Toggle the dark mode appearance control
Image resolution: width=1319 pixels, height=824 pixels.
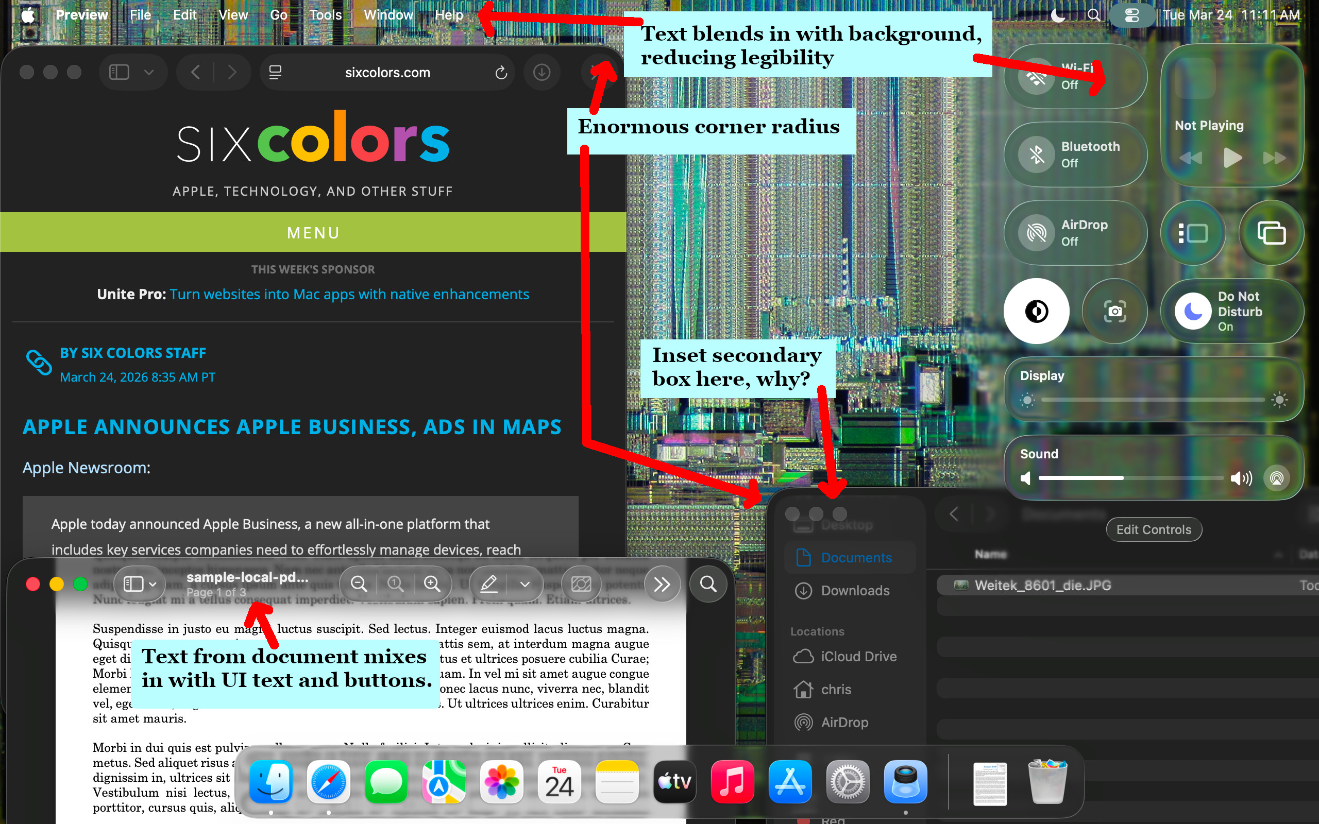tap(1037, 311)
